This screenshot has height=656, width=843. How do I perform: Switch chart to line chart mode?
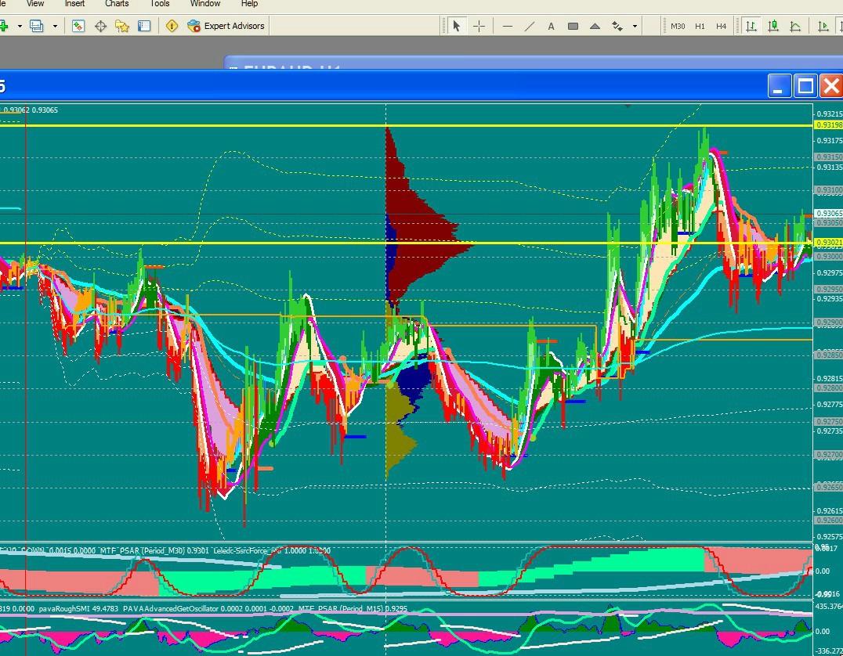coord(795,26)
